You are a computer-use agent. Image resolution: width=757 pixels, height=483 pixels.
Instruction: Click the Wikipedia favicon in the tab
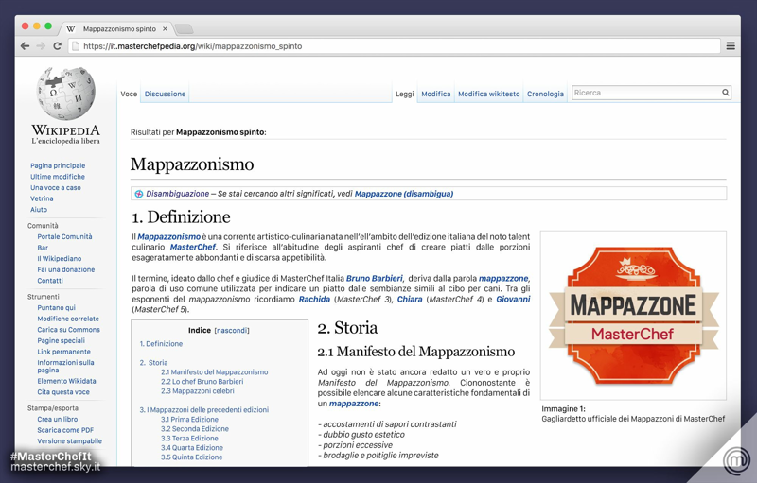[x=71, y=29]
